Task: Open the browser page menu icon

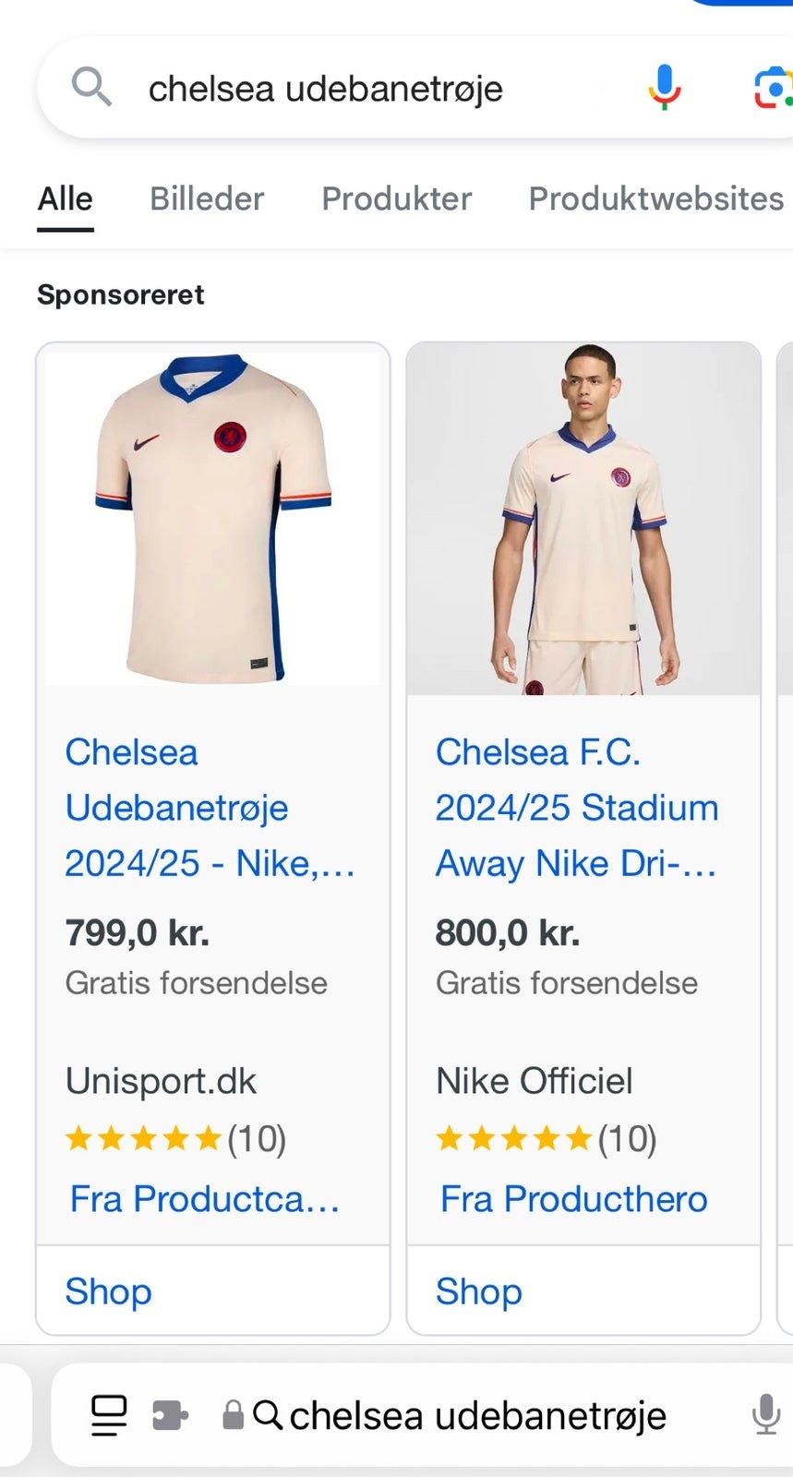Action: pyautogui.click(x=108, y=1415)
